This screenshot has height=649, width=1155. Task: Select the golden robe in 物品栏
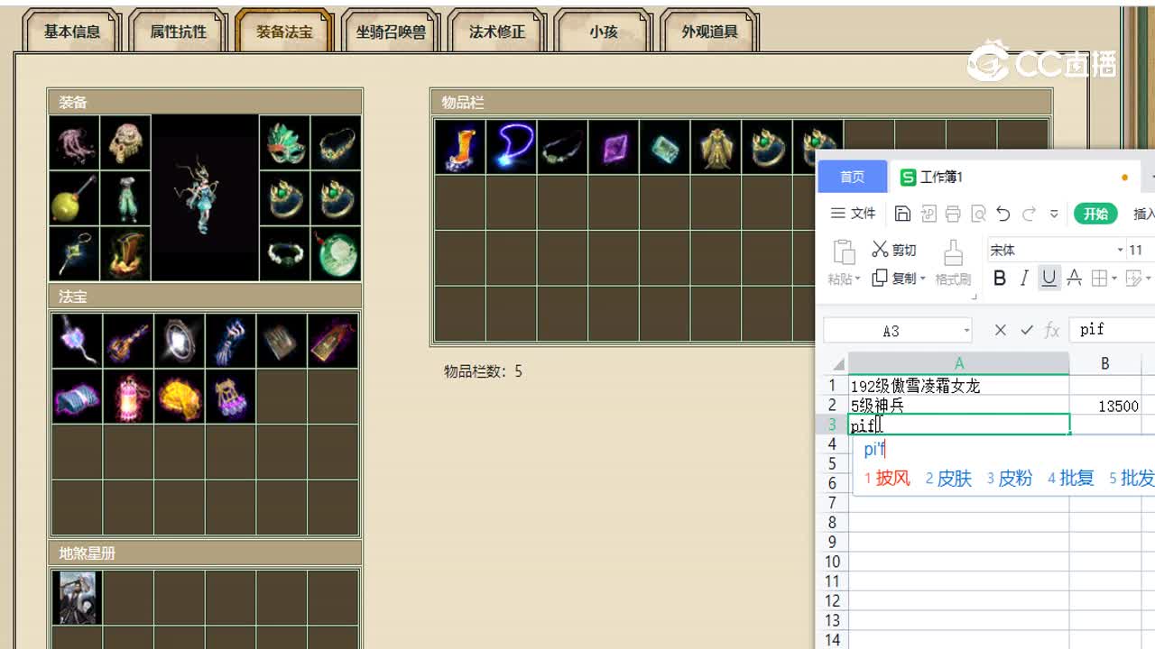[716, 147]
